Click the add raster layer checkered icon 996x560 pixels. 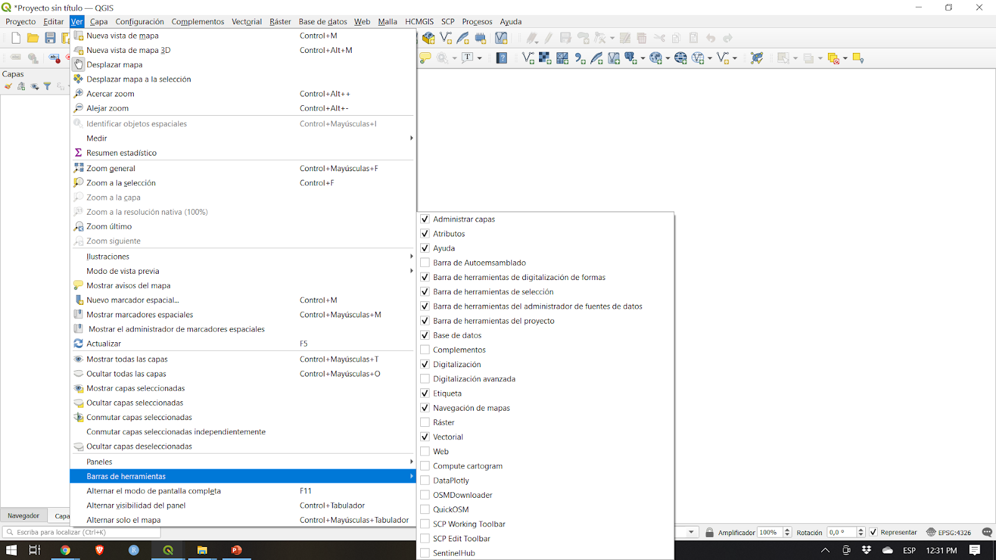545,58
